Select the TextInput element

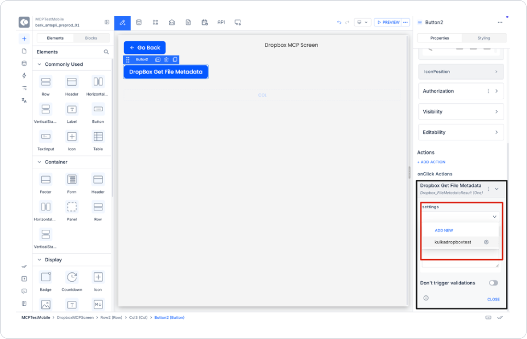tap(46, 140)
